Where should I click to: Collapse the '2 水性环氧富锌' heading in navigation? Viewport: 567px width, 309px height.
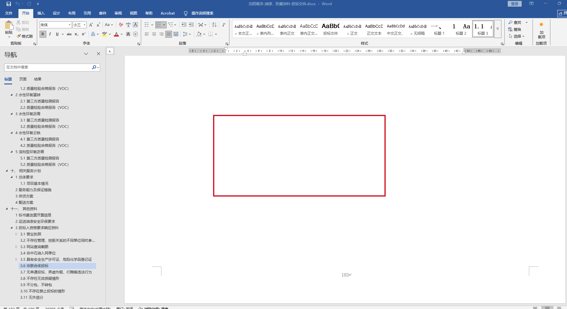tap(12, 95)
